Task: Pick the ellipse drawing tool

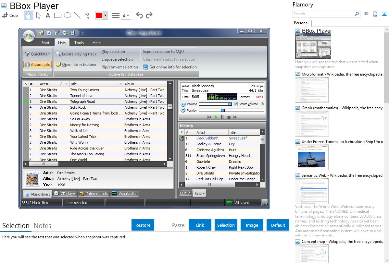Action: tap(68, 15)
